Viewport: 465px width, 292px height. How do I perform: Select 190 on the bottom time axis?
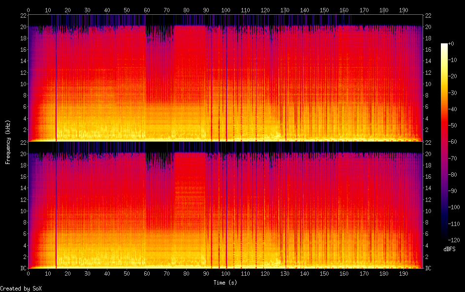click(403, 273)
